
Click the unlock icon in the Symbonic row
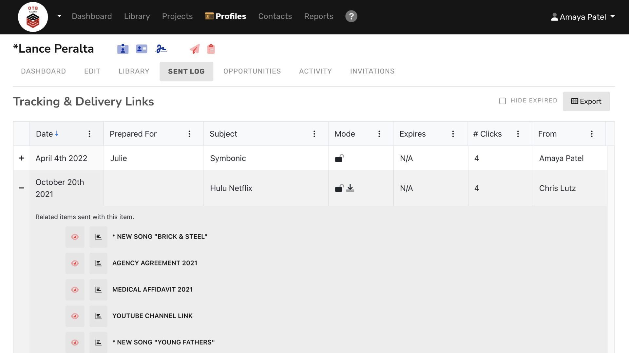(339, 159)
